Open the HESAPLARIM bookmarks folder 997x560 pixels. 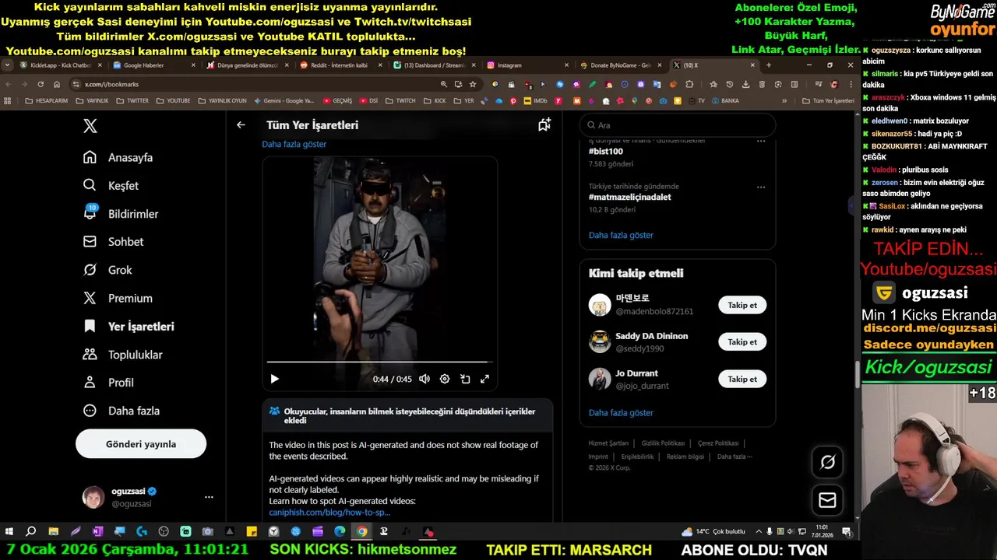(46, 100)
